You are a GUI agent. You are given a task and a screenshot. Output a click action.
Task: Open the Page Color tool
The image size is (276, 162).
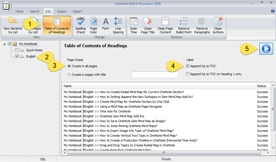click(x=94, y=25)
